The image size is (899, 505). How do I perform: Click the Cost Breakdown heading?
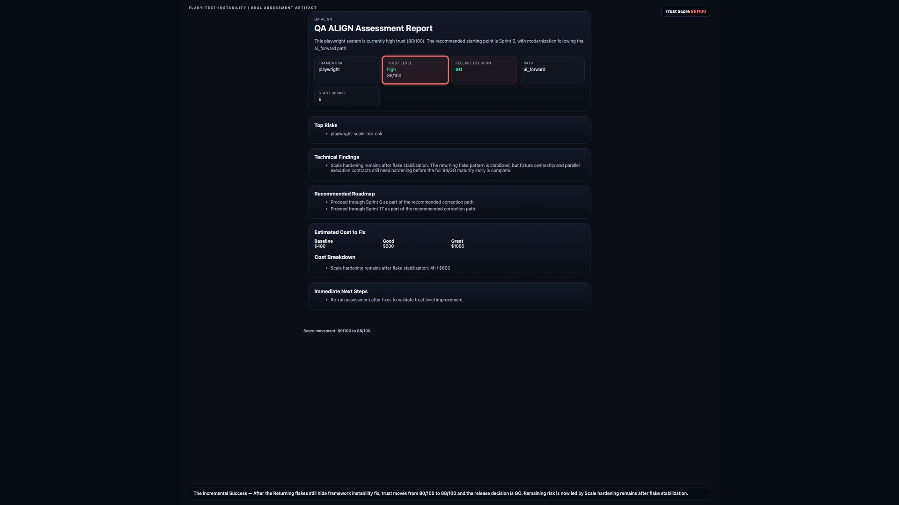[335, 257]
